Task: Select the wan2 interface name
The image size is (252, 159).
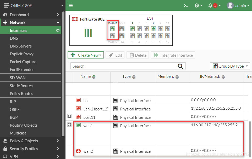Action: (88, 151)
